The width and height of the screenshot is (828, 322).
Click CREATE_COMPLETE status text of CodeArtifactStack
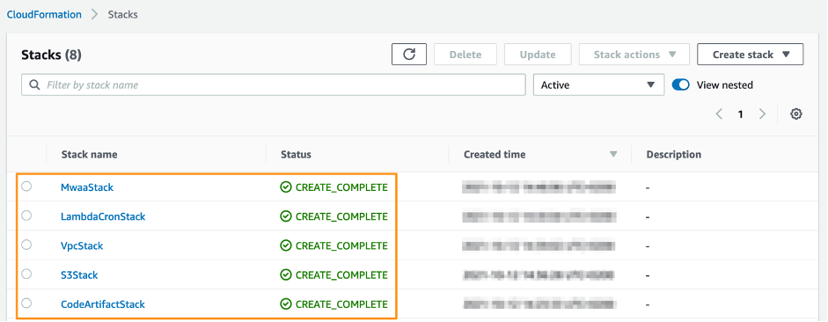tap(341, 304)
